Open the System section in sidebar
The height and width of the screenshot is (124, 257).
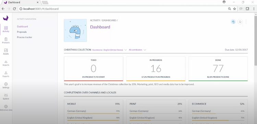tap(6, 97)
